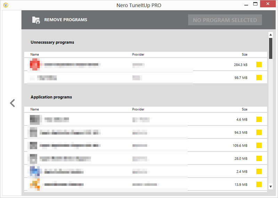Viewport: 278px width, 198px height.
Task: Sort Application programs by the Provider column
Action: 138,109
